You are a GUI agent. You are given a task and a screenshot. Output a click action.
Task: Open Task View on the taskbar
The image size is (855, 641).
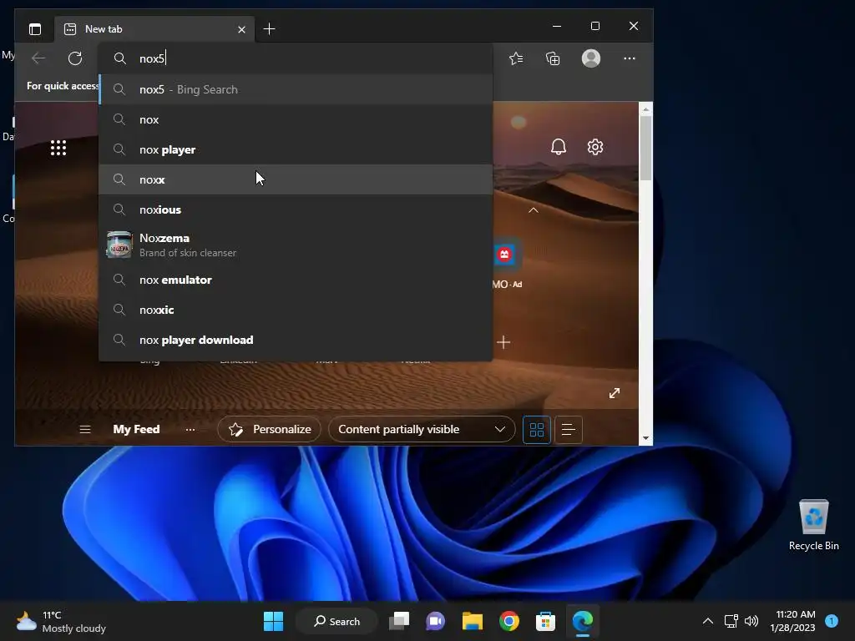(x=399, y=621)
